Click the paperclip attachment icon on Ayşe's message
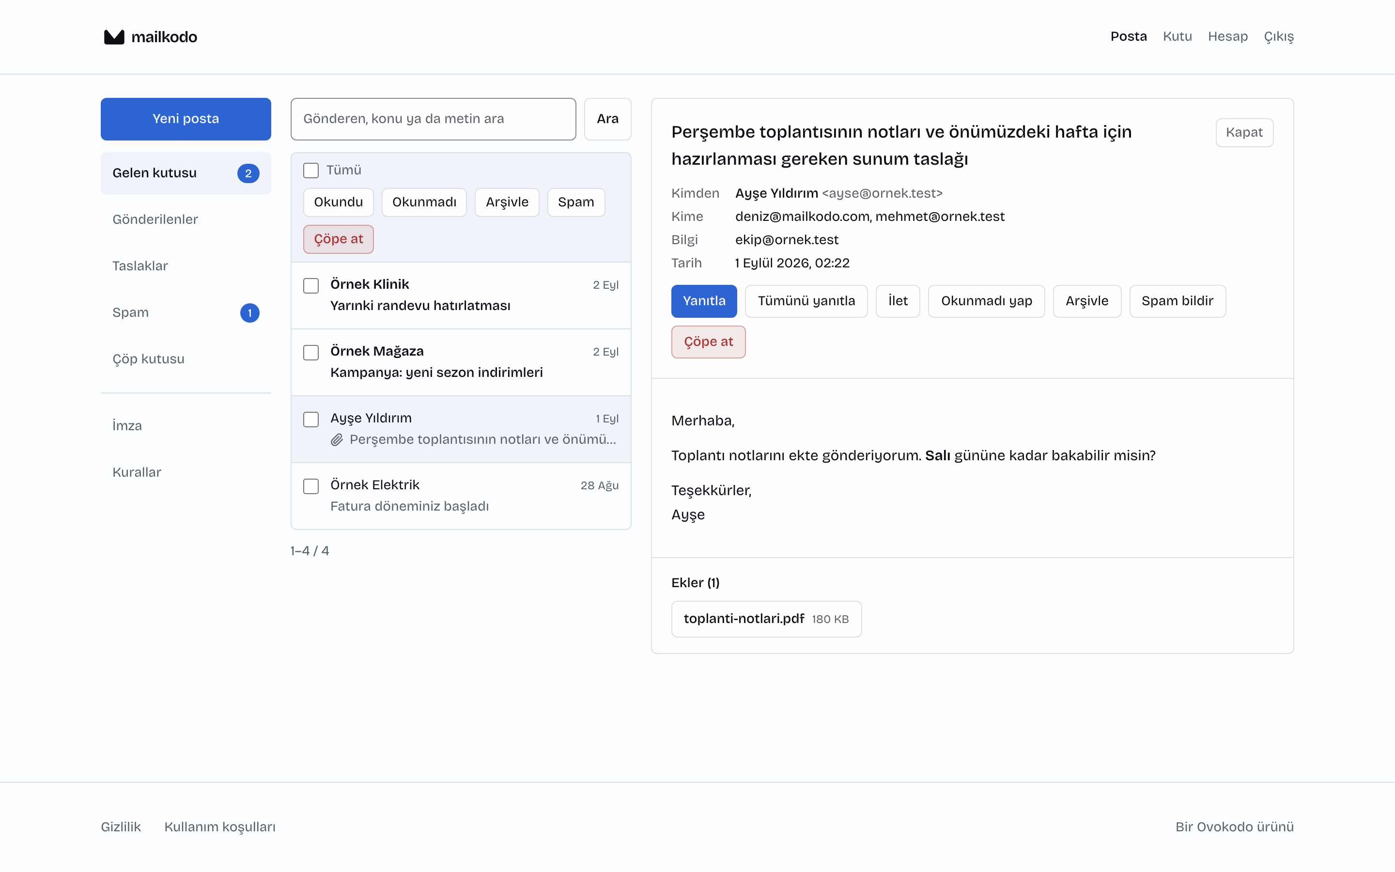 (x=337, y=440)
